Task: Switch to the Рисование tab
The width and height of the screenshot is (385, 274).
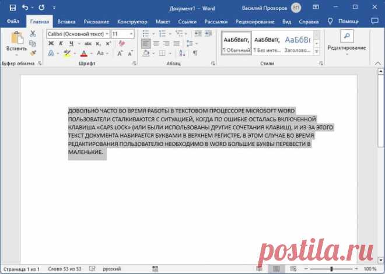Action: pos(96,22)
